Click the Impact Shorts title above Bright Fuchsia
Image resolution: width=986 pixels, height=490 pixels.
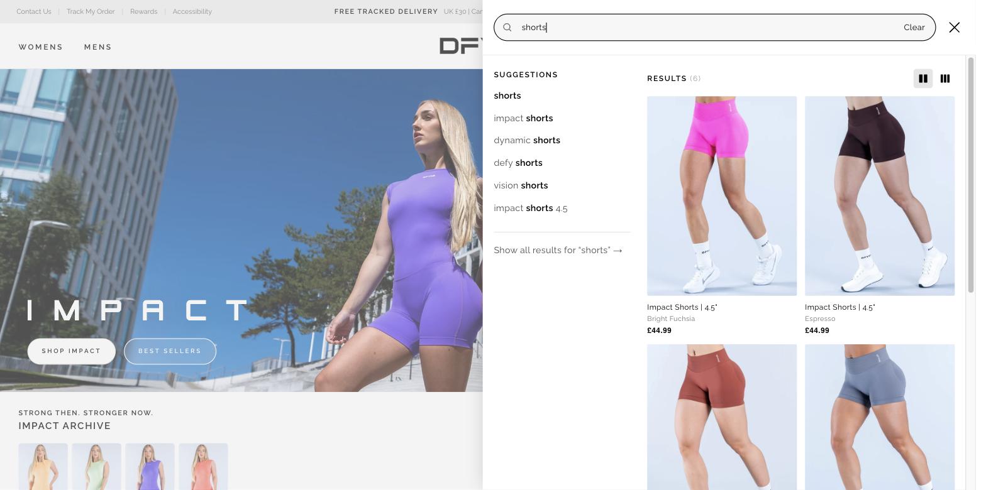tap(682, 307)
